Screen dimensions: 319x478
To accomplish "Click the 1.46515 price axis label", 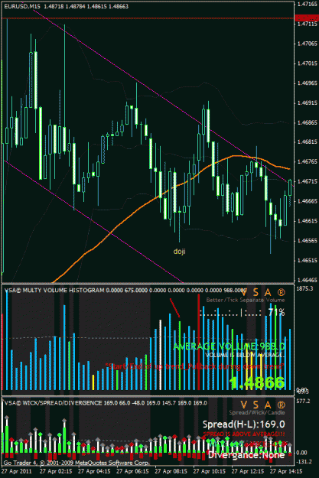I will coord(307,260).
